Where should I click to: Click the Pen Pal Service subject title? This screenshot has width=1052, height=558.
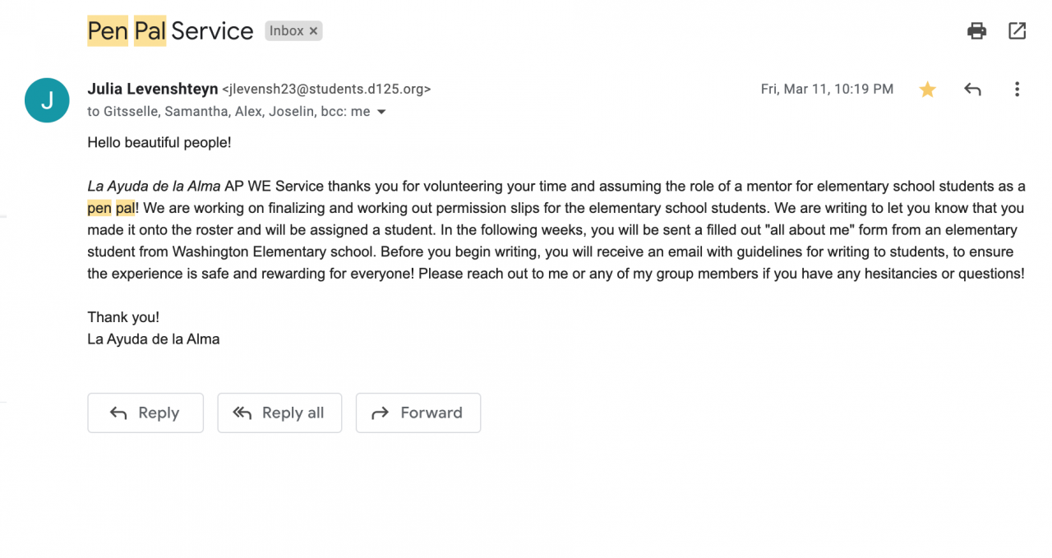point(170,31)
